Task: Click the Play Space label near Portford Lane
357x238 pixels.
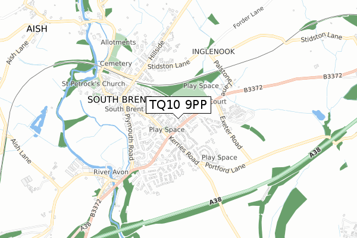Action: tap(219, 157)
